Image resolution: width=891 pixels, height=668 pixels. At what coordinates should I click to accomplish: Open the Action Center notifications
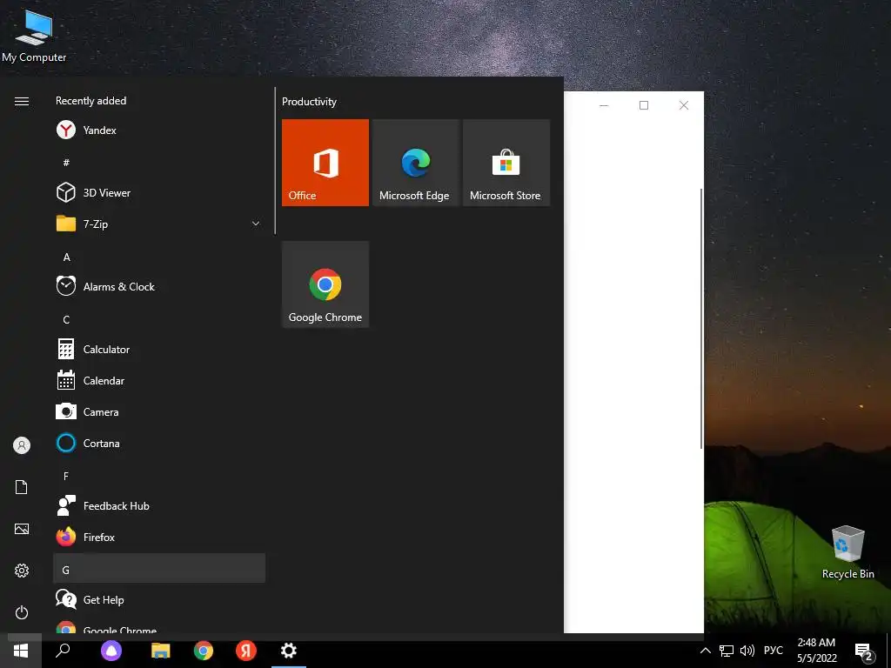click(864, 651)
